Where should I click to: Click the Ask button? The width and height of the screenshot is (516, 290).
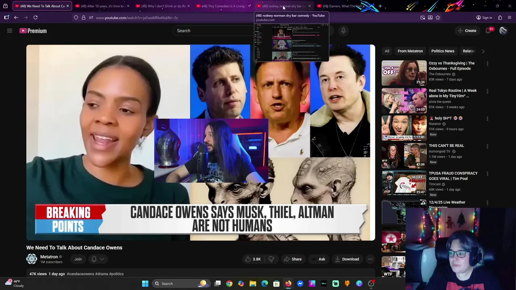pyautogui.click(x=318, y=259)
